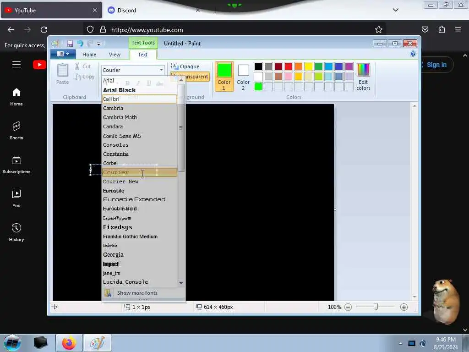Click Show more fonts at list bottom
This screenshot has height=352, width=469.
point(143,293)
